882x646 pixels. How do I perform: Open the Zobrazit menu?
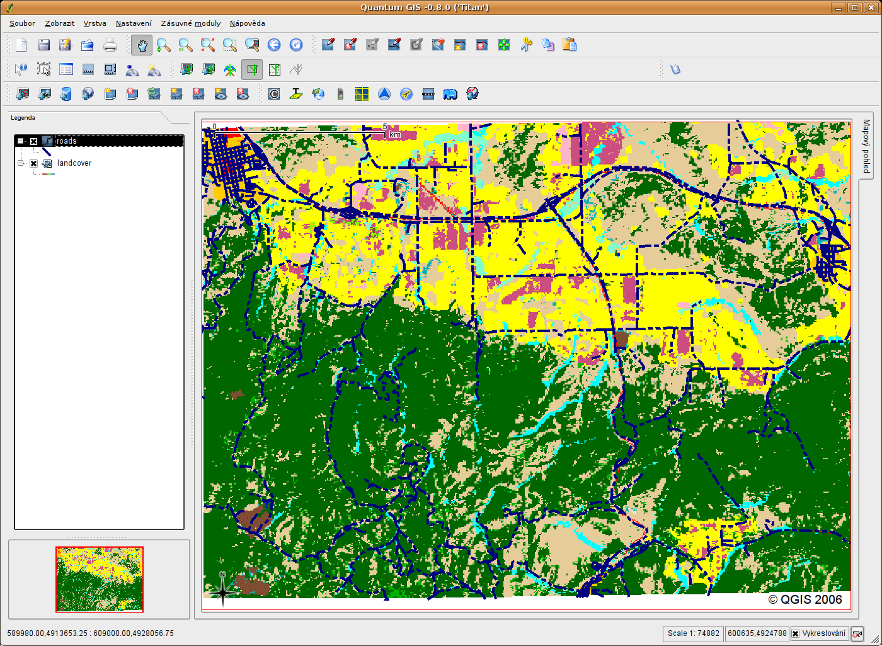[59, 23]
